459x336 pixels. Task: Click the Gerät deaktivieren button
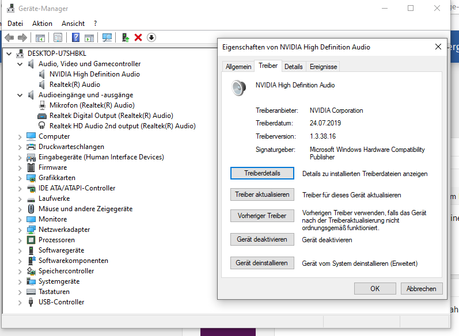coord(262,239)
